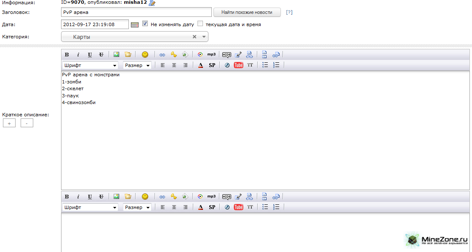
Task: Click the "Найти похожие новости" button
Action: pyautogui.click(x=247, y=12)
